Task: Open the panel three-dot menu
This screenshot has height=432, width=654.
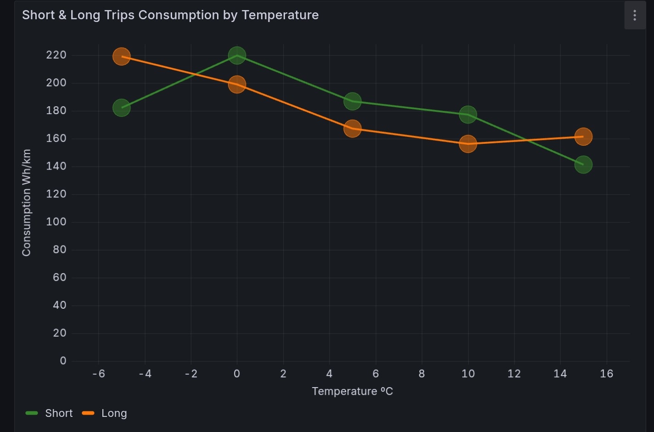Action: point(635,16)
